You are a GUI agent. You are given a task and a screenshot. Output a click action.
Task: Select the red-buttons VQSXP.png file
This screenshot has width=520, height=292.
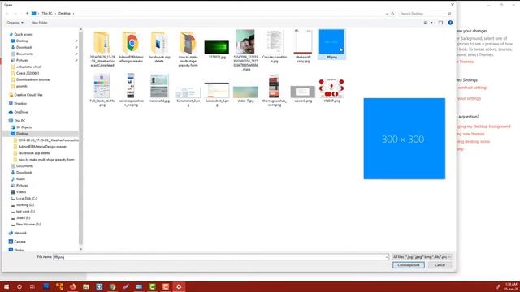point(331,90)
